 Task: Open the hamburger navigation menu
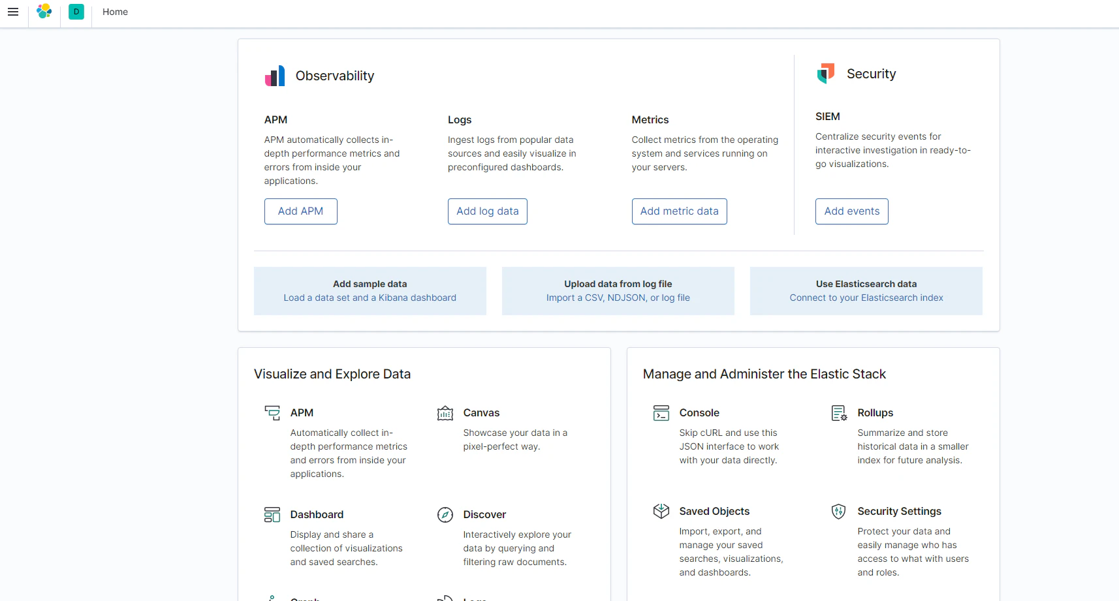(13, 12)
